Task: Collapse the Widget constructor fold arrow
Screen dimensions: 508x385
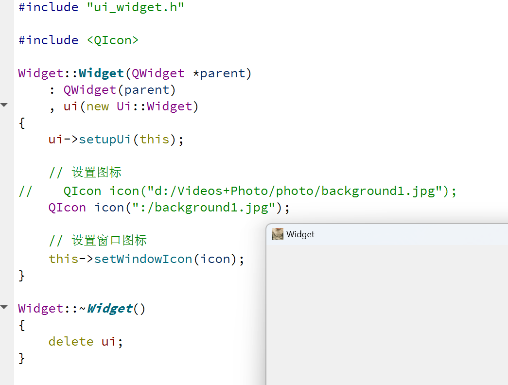Action: (x=4, y=105)
